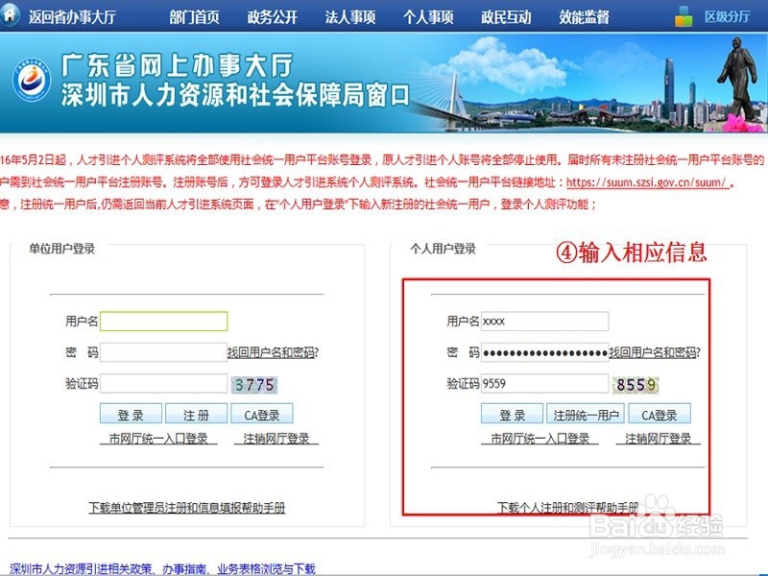Focus the 单位用户 password field
768x576 pixels.
click(x=163, y=352)
